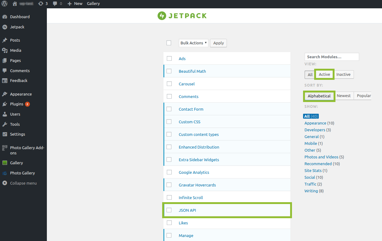Open the Gravatar Hovercards module link
The image size is (382, 241).
[x=197, y=185]
